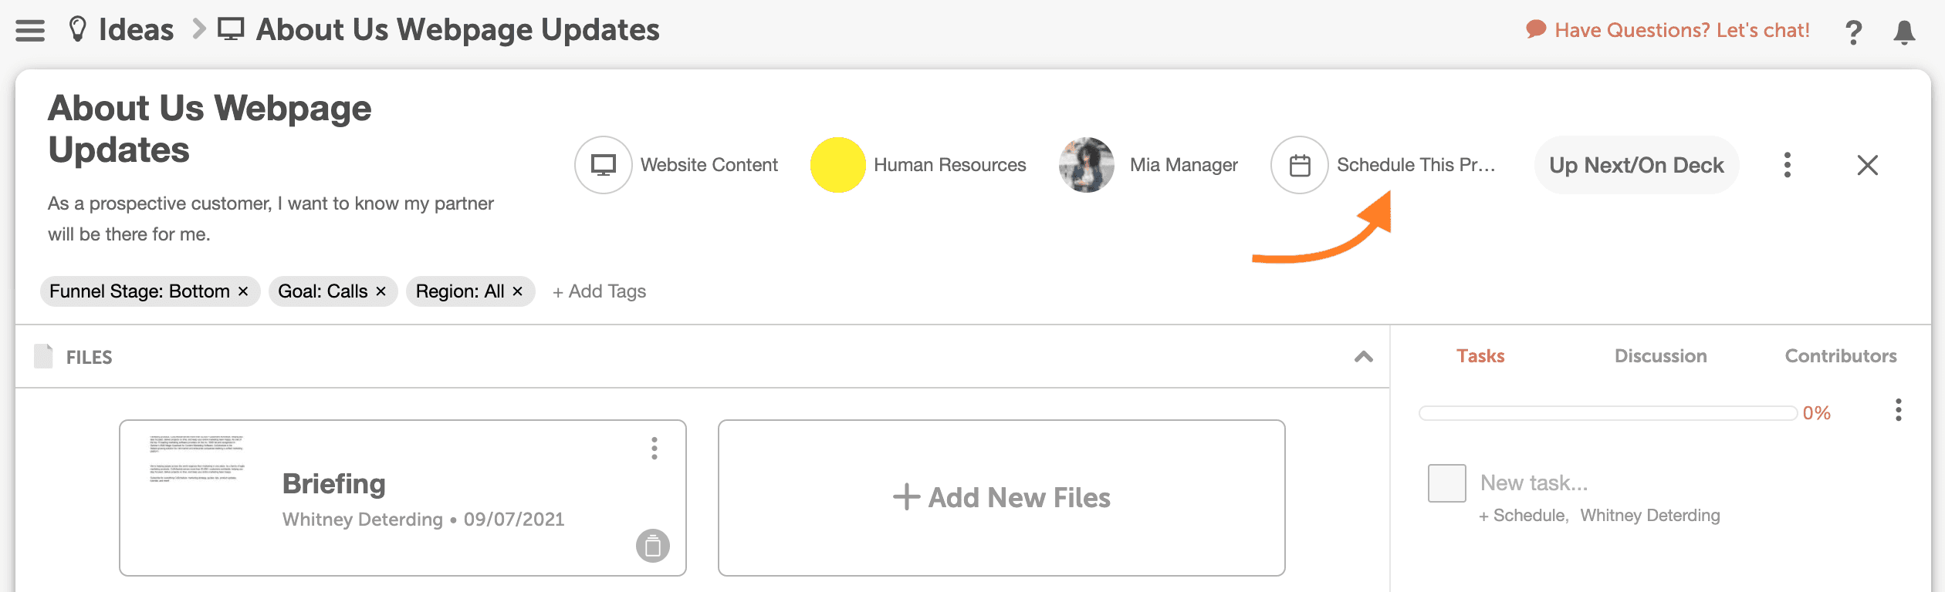Click Whitney Deterding task assignee
The width and height of the screenshot is (1945, 592).
pos(1650,516)
